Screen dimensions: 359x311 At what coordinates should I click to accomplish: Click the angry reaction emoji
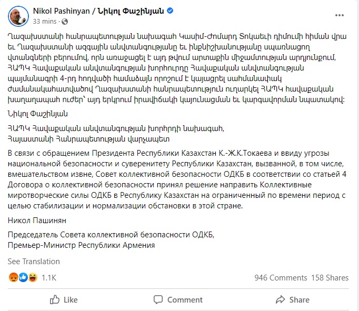[x=13, y=277]
